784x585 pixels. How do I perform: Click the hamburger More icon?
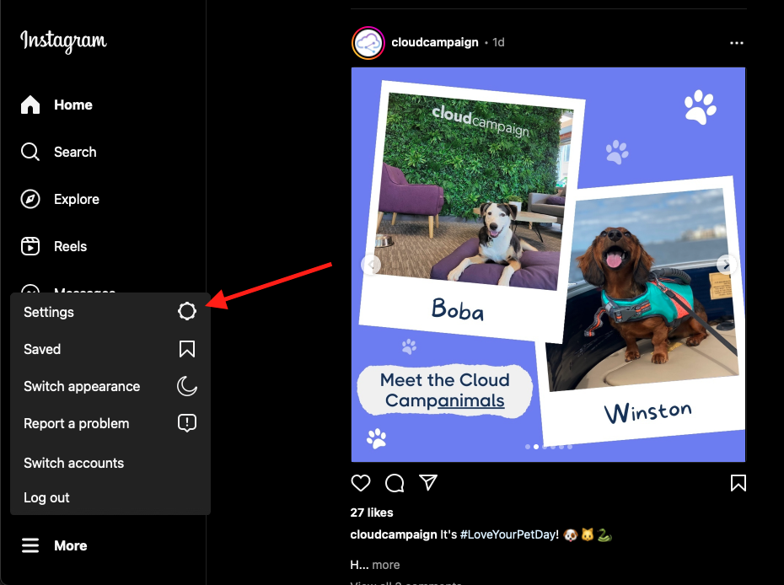coord(30,545)
